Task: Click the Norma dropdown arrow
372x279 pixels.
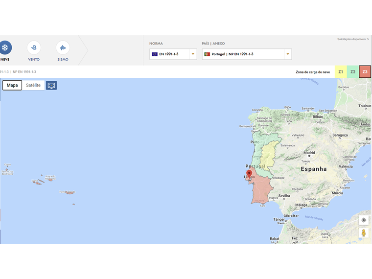Action: (193, 54)
